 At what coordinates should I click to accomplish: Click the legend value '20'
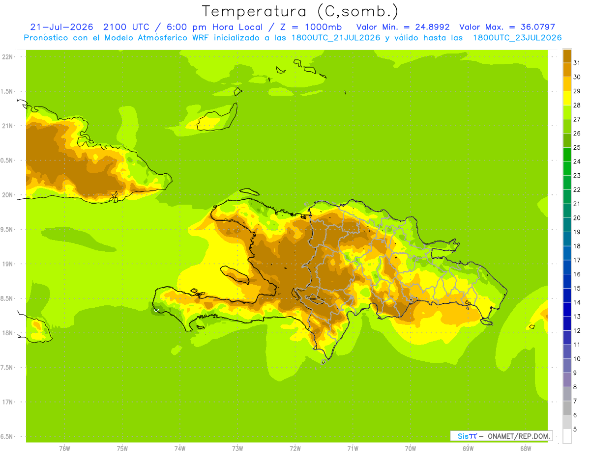point(577,218)
